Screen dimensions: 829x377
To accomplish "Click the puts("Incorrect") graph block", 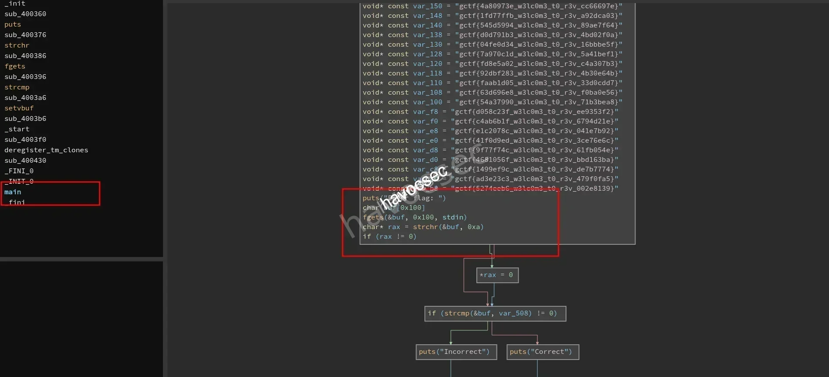I will (456, 352).
